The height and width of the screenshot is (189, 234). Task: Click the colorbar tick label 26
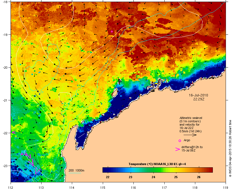[x=199, y=177]
